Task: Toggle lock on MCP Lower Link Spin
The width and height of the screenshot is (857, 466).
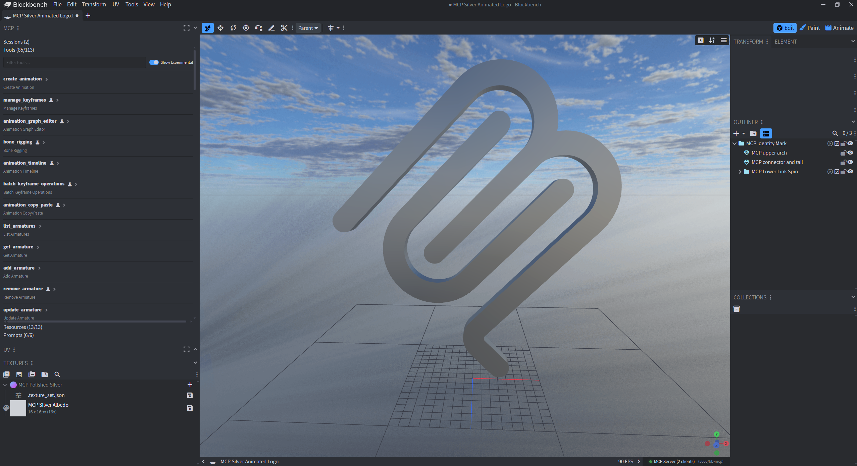Action: [x=843, y=172]
